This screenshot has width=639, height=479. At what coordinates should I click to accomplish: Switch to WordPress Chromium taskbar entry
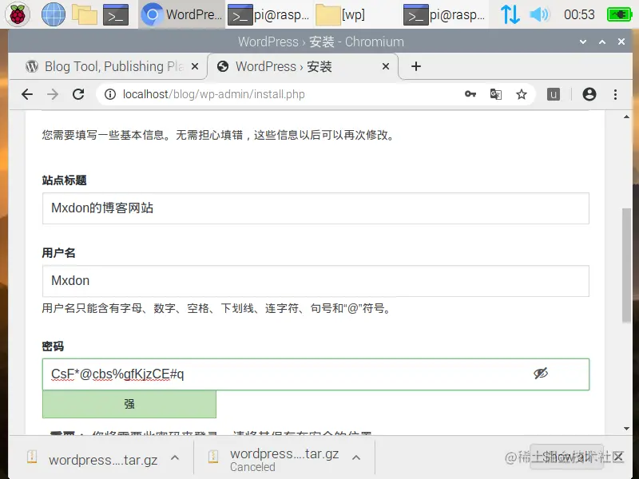182,14
